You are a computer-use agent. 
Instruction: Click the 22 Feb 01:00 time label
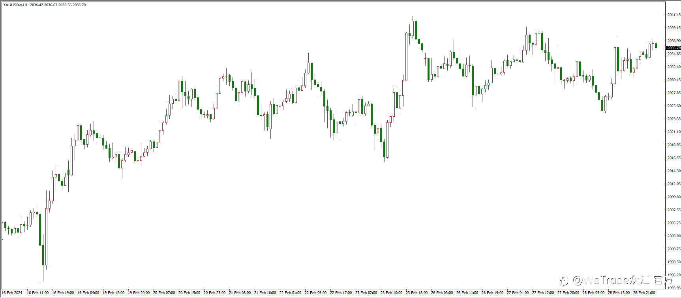click(x=290, y=293)
